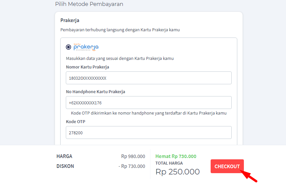
Task: Click into the Kode OTP input box
Action: (x=148, y=133)
